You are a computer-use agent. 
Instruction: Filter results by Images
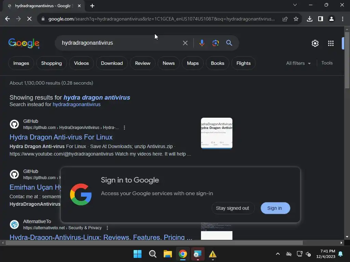pos(21,63)
